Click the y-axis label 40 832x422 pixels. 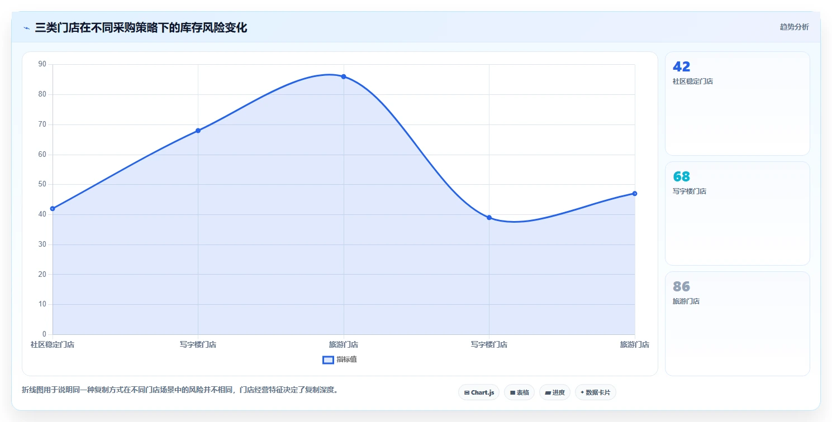coord(42,214)
